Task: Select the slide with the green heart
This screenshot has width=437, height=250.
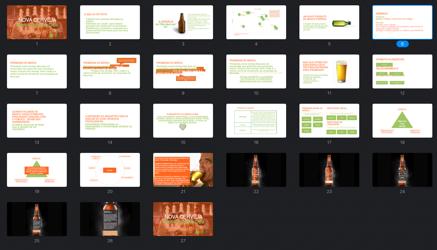Action: (x=183, y=121)
